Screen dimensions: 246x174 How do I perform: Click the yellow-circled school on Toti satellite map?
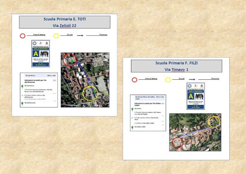[x=90, y=94]
